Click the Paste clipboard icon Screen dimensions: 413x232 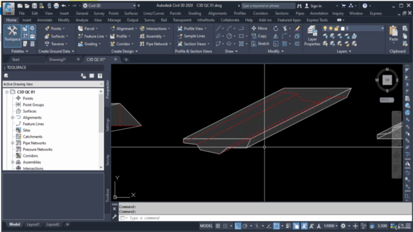[394, 34]
